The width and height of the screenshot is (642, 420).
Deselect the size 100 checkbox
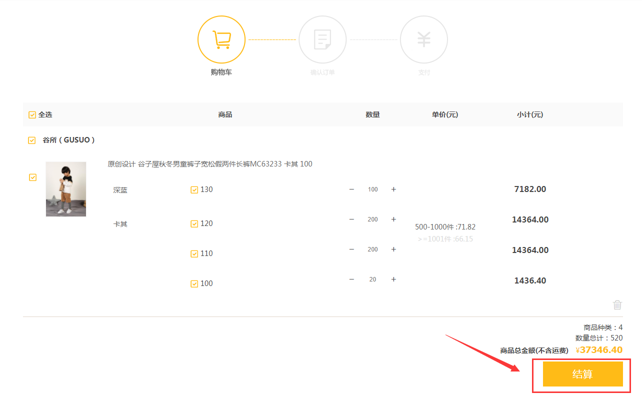click(194, 284)
